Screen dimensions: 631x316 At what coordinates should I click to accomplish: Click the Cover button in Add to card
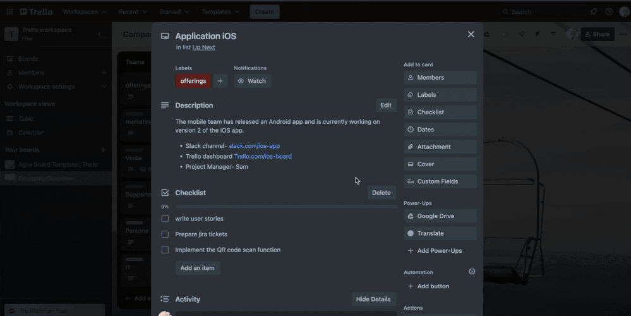440,164
